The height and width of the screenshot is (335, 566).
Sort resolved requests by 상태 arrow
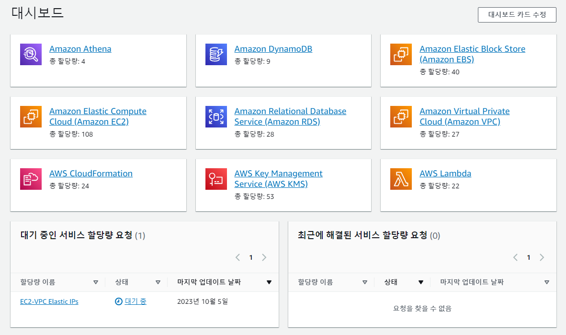[x=420, y=282]
